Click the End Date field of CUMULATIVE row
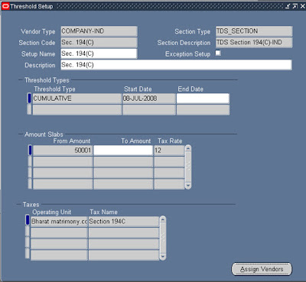306x282 pixels. click(x=203, y=99)
